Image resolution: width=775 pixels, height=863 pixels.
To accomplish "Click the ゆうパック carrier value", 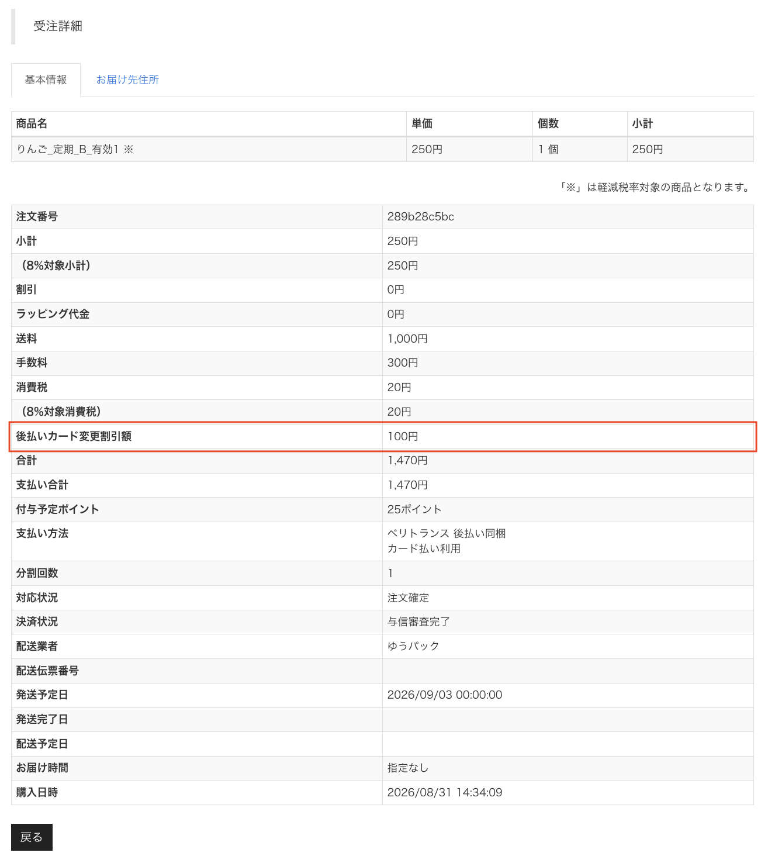I will [x=413, y=646].
